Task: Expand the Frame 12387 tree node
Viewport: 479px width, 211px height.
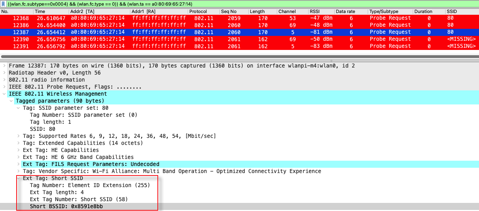Action: tap(4, 66)
